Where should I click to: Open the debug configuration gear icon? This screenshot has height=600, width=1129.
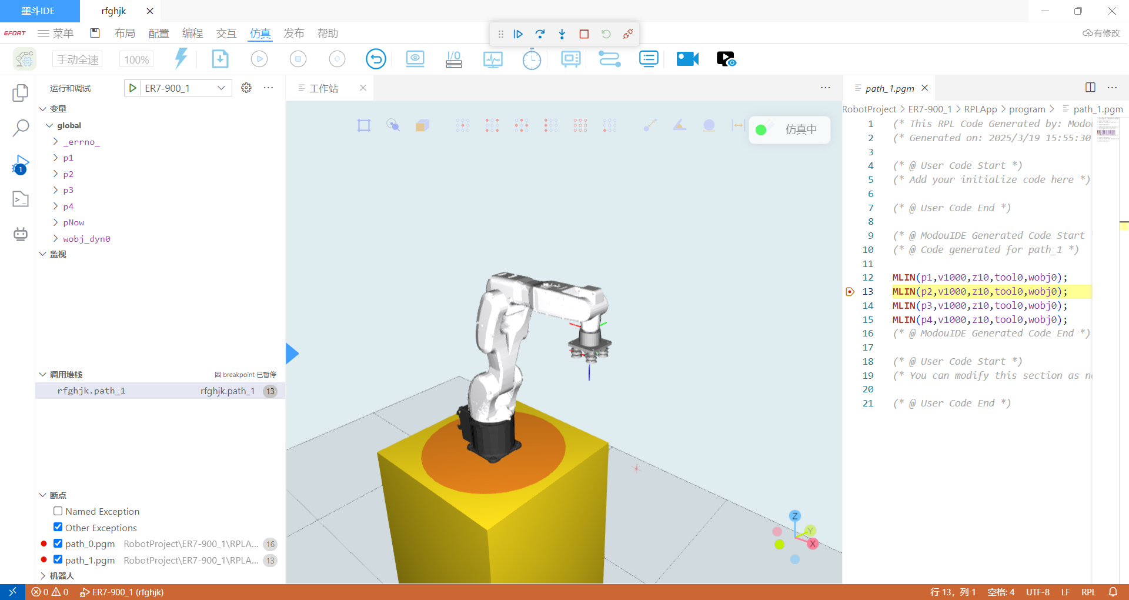tap(246, 88)
